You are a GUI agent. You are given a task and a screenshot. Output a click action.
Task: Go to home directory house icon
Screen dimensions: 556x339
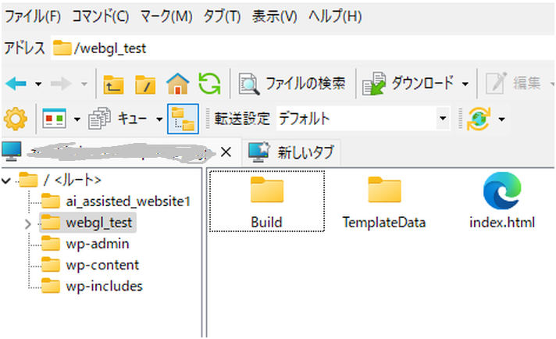point(177,84)
